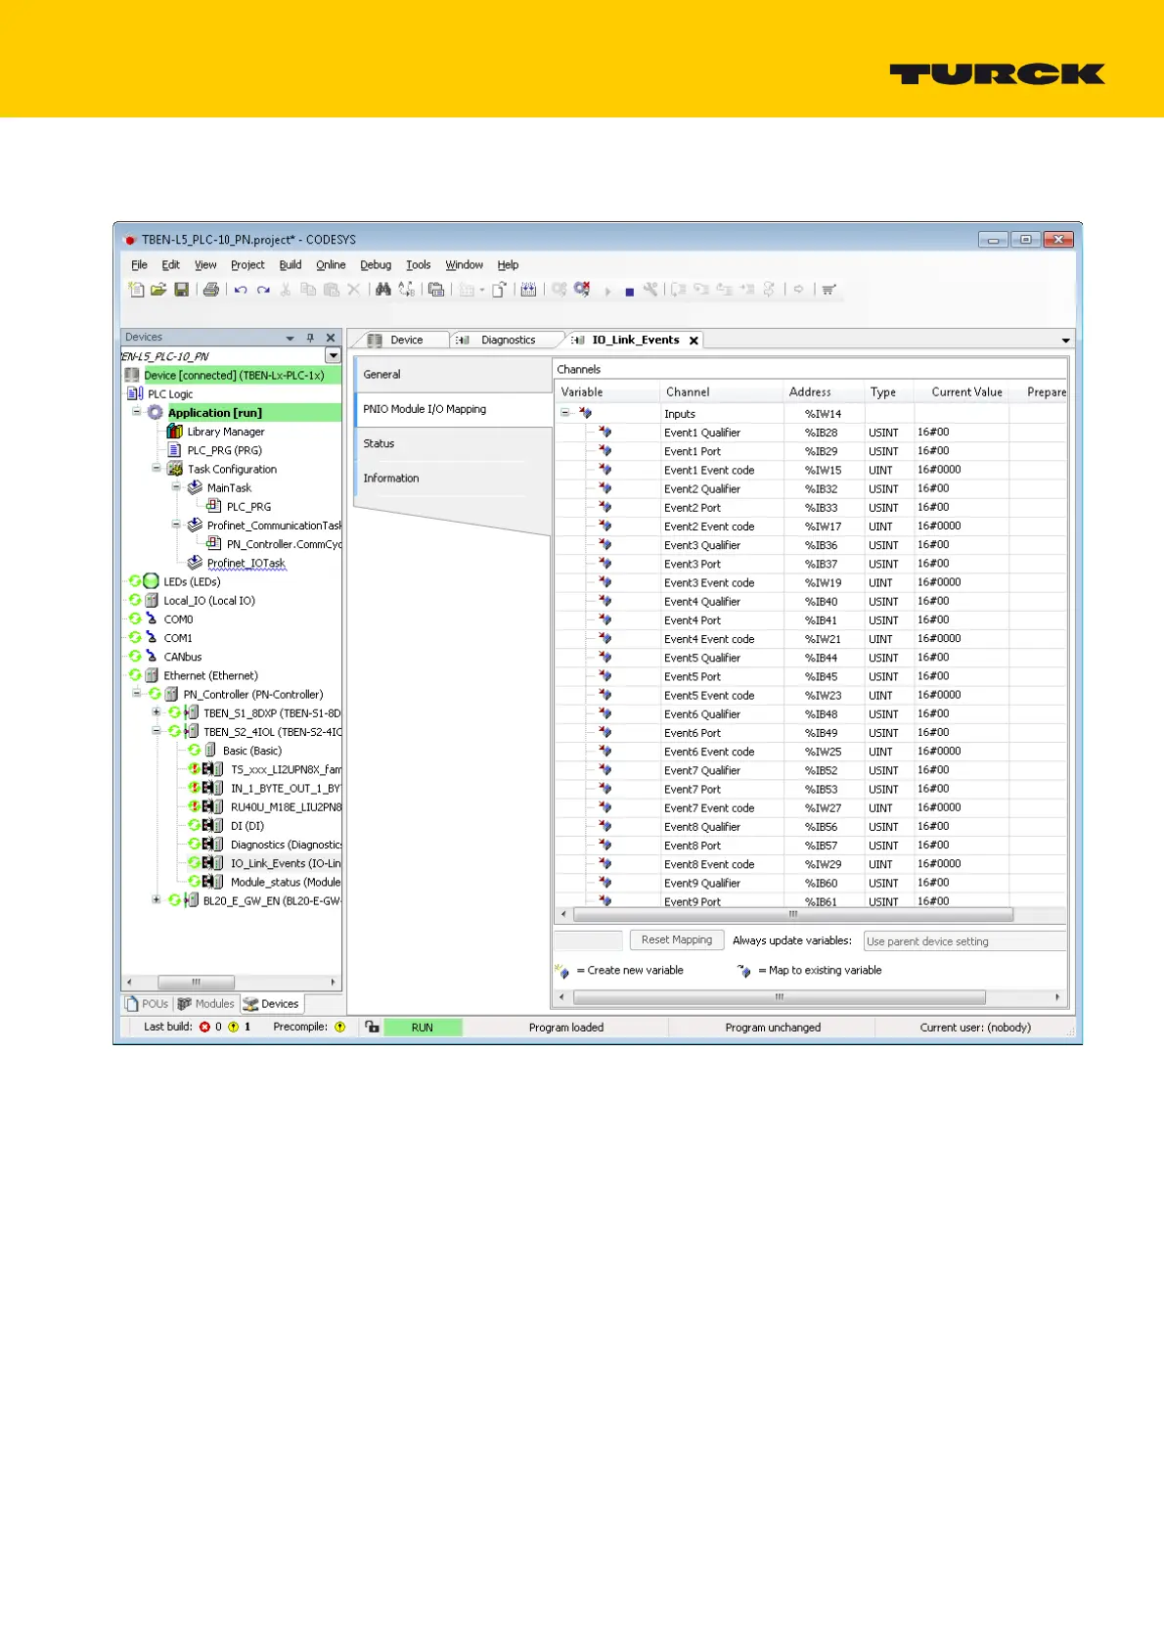Click the Channels table horizontal scrollbar
1164x1648 pixels.
pyautogui.click(x=793, y=915)
